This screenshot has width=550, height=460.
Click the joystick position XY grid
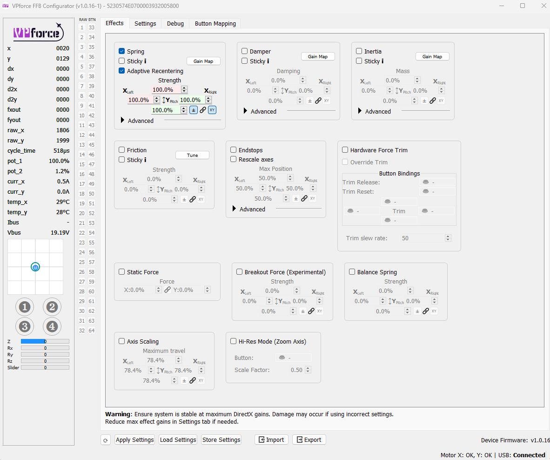pos(35,267)
